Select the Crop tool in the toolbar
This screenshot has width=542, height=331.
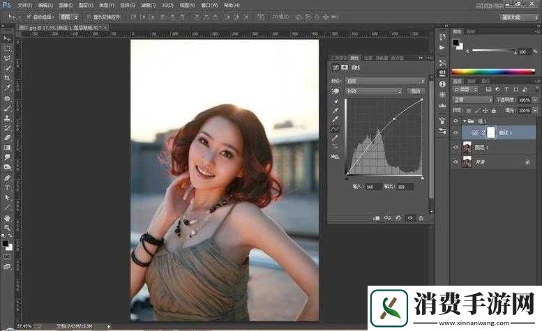click(x=7, y=77)
